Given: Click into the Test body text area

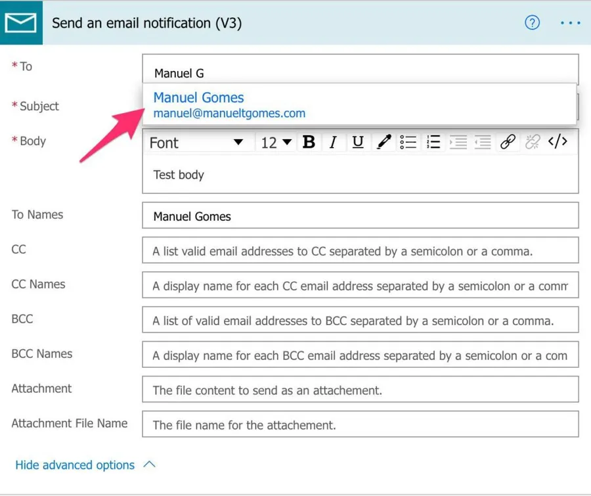Looking at the screenshot, I should (x=360, y=175).
